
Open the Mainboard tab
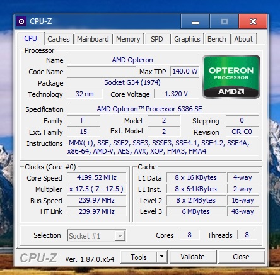[93, 39]
